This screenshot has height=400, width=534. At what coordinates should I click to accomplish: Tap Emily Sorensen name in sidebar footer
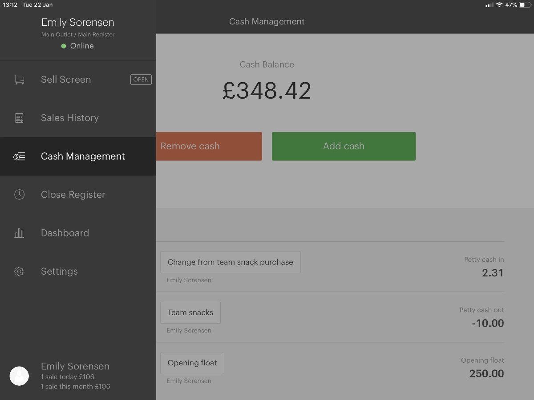[75, 366]
